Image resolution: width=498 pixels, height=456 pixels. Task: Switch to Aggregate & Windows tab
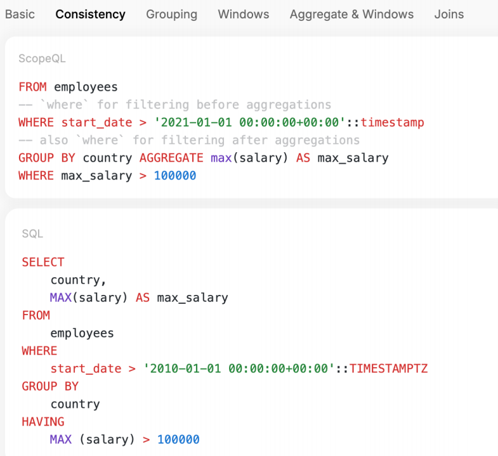pos(351,15)
